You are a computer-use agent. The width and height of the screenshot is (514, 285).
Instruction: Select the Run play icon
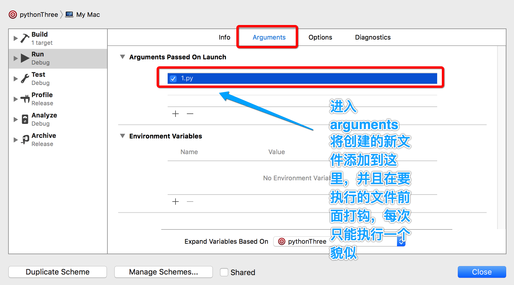click(25, 58)
